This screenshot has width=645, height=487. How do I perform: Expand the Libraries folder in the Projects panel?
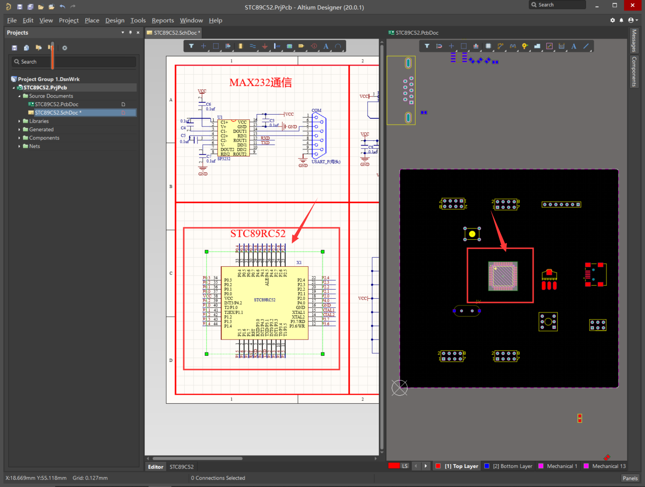19,121
